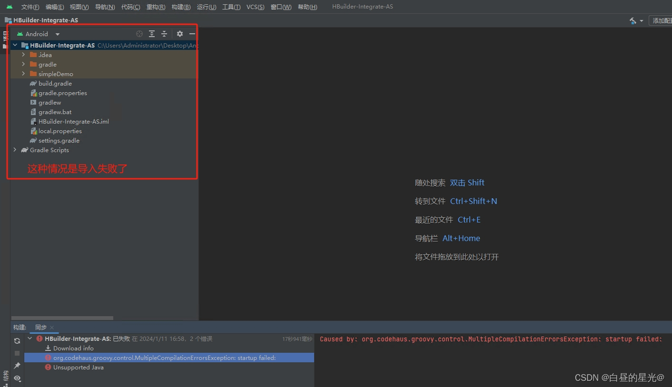Open project panel settings gear
Screen dimensions: 672x387
pyautogui.click(x=179, y=34)
